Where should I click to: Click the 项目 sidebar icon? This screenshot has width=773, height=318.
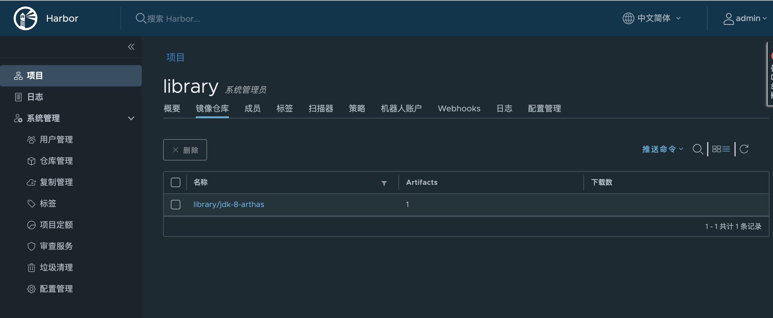18,76
